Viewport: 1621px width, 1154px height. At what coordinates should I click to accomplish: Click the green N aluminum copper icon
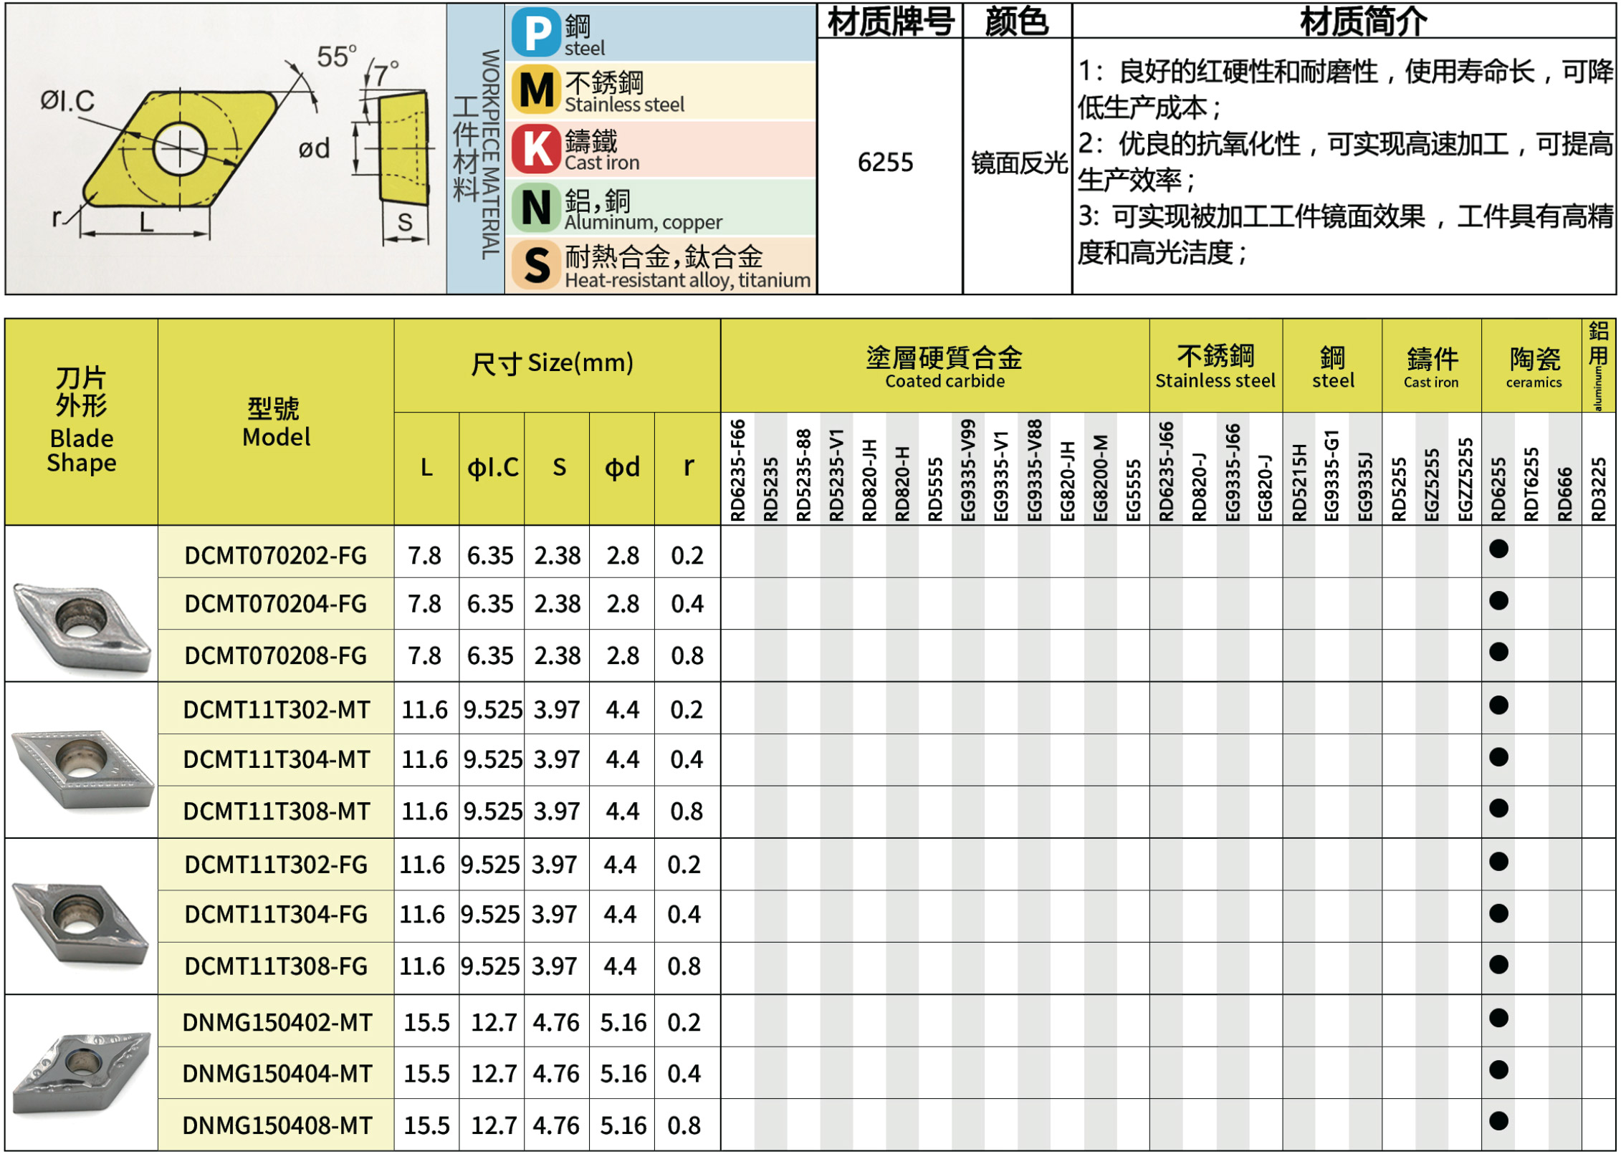coord(535,208)
